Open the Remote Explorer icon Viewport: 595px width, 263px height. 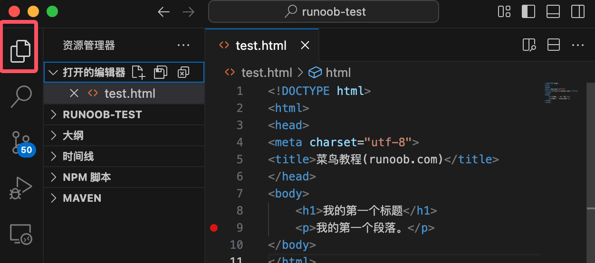tap(21, 234)
